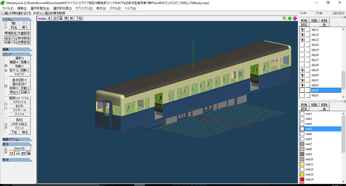Open the 選択部処理(S) menu
This screenshot has height=186, width=346.
click(x=62, y=8)
